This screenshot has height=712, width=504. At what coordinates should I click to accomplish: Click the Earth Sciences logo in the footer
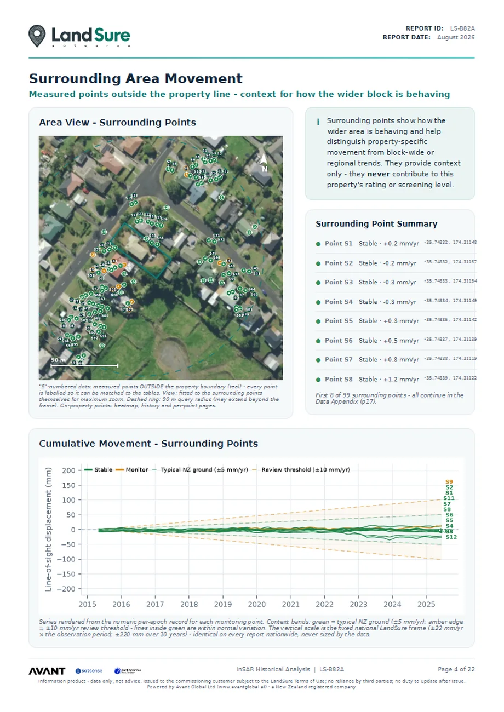point(127,671)
